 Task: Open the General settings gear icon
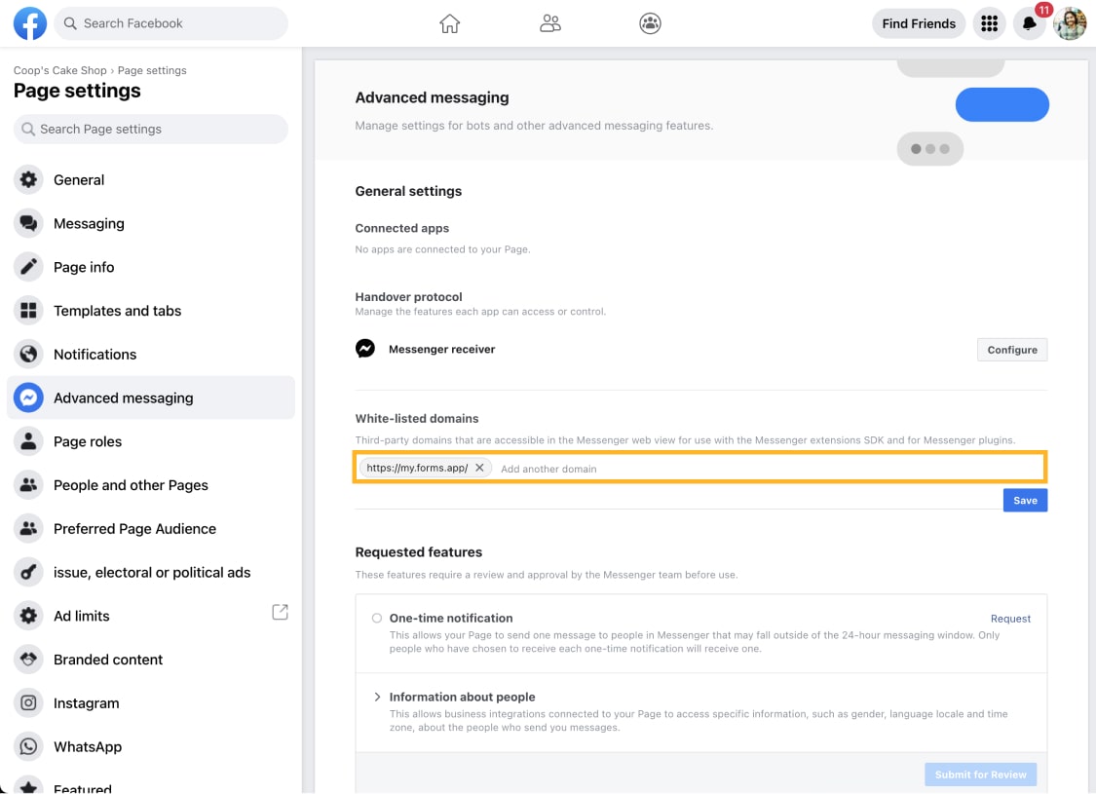click(x=28, y=179)
